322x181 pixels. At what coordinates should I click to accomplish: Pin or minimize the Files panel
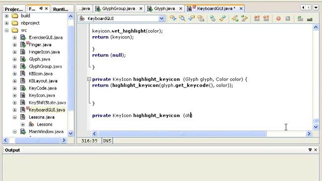(x=41, y=9)
